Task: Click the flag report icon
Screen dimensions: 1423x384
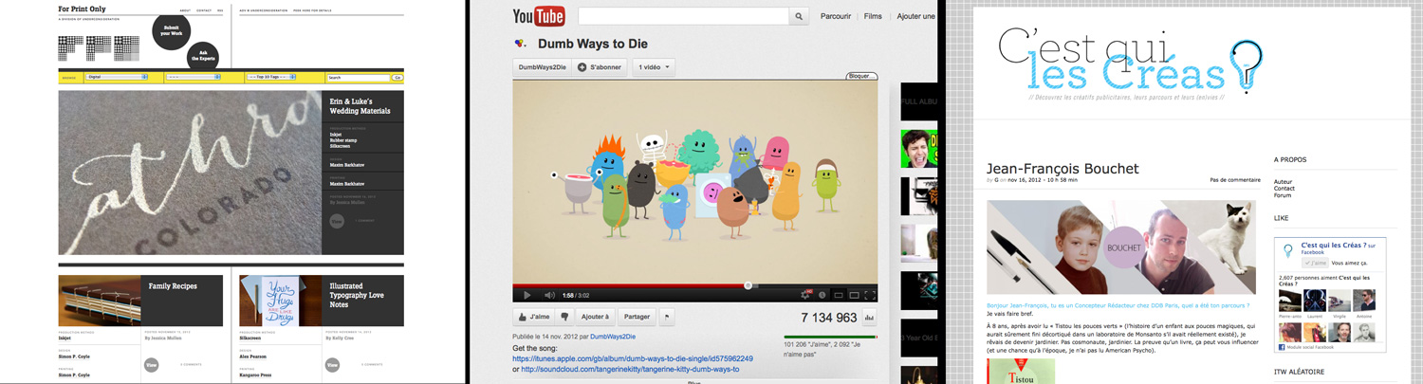Action: click(666, 317)
